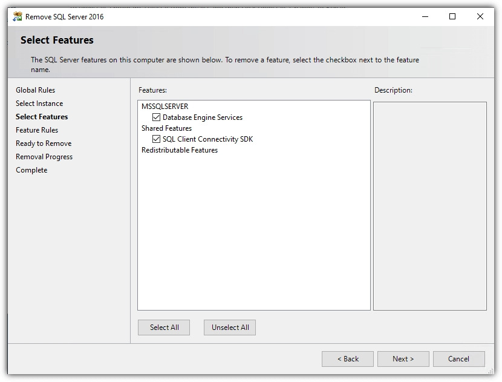
Task: Click the Database Engine Services label
Action: (x=203, y=117)
